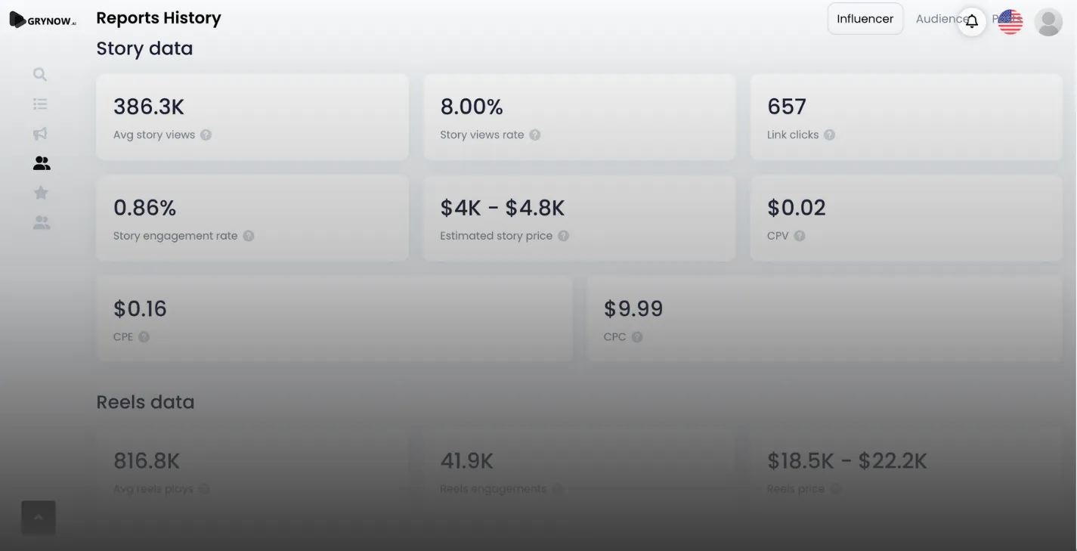Show help for Story views rate
This screenshot has width=1077, height=551.
535,135
